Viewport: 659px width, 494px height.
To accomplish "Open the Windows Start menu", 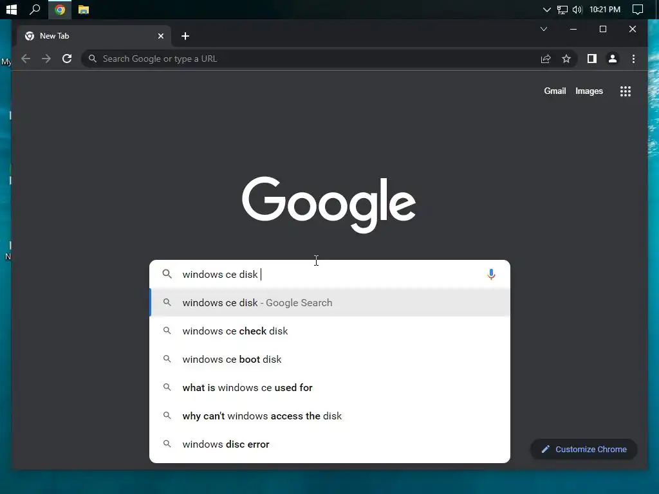I will [x=12, y=9].
